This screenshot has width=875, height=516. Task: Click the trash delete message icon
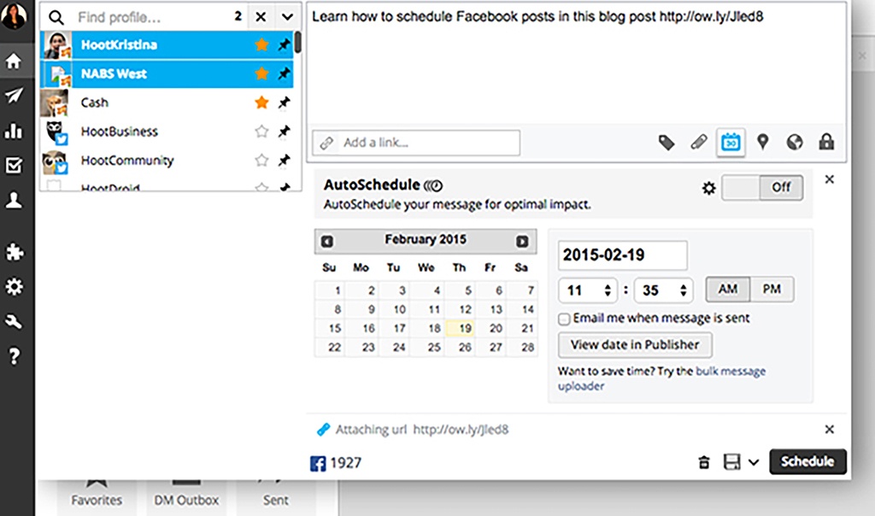tap(704, 462)
